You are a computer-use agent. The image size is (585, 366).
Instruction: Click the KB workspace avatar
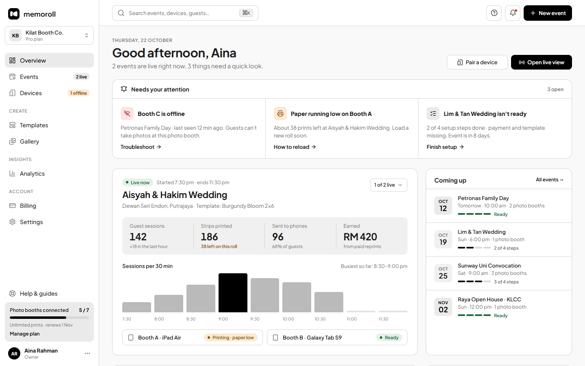tap(15, 35)
